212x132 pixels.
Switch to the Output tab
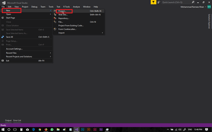pyautogui.click(x=8, y=120)
